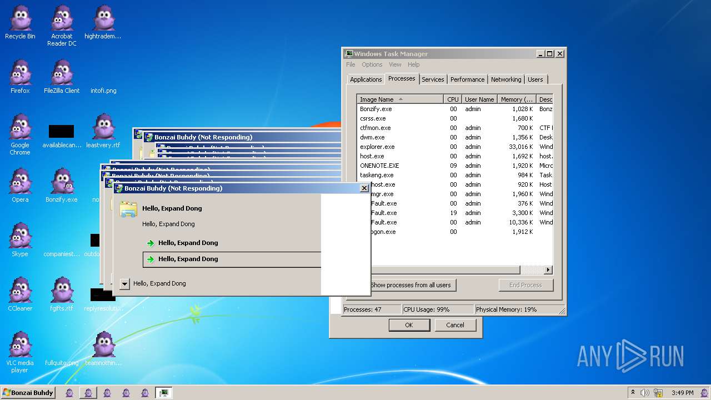711x400 pixels.
Task: Close the front Bonzai Buhdy dialog
Action: tap(364, 188)
